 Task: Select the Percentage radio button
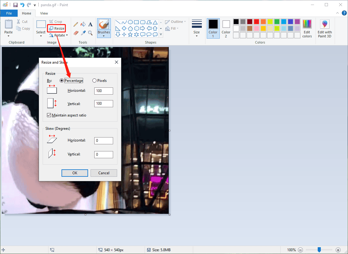point(62,80)
